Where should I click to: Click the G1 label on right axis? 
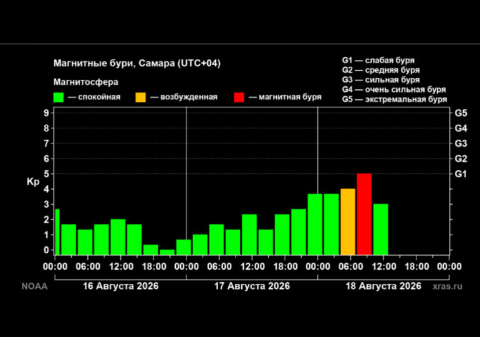(461, 174)
